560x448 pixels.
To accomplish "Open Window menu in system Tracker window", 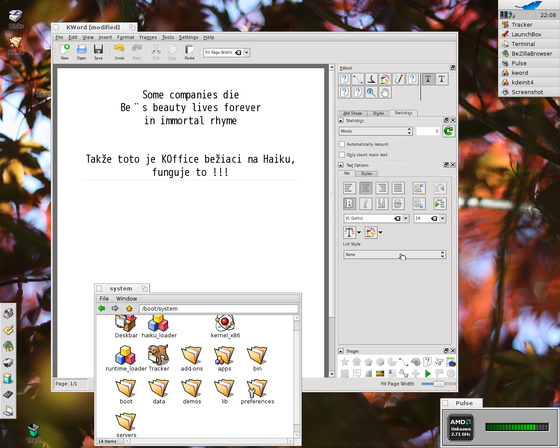I will click(x=126, y=298).
